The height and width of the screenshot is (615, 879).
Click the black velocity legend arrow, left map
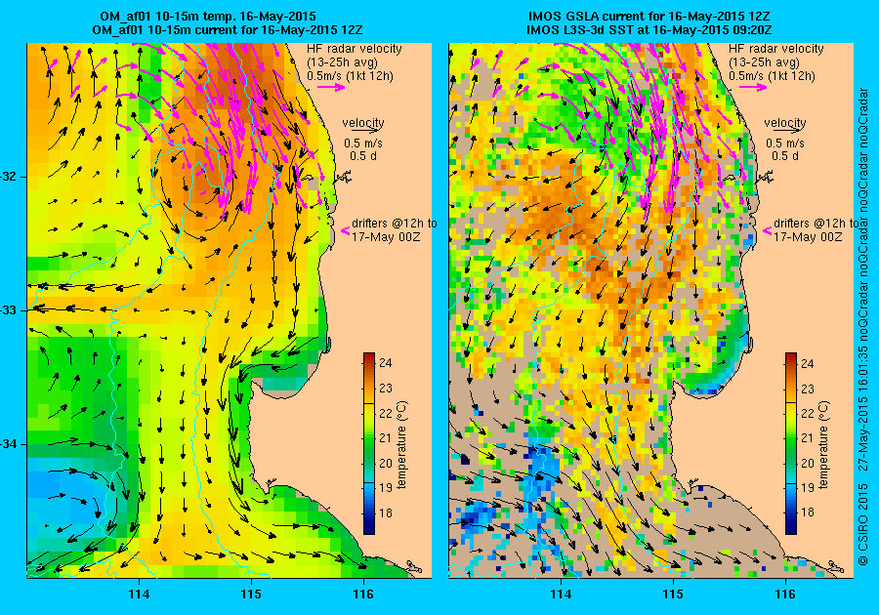pos(363,130)
